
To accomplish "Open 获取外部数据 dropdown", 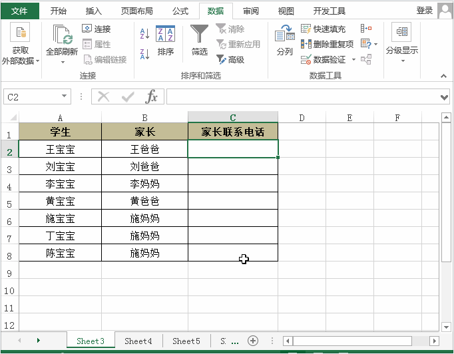I will point(20,44).
